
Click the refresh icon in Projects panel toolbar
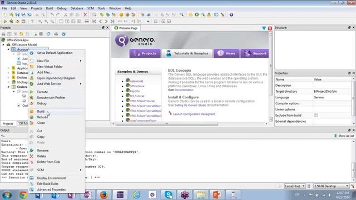[48, 34]
